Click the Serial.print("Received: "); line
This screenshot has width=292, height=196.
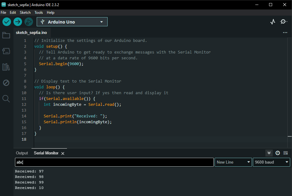click(75, 116)
